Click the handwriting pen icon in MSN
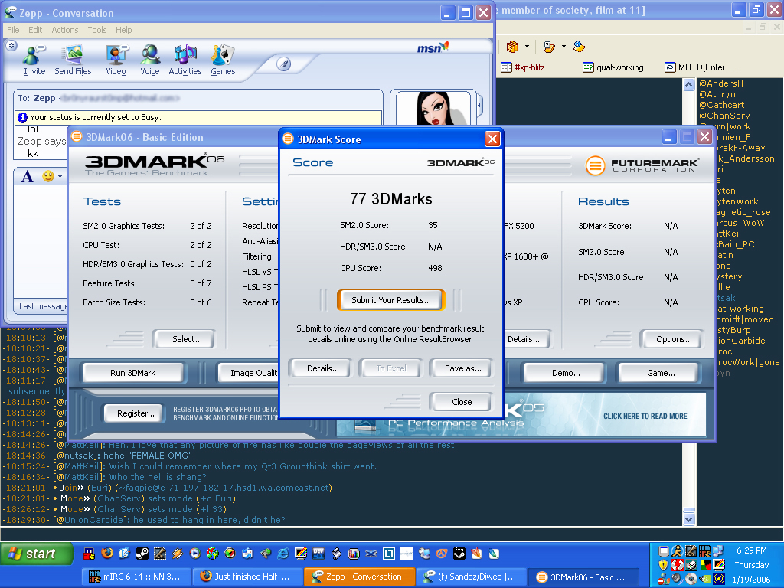The image size is (784, 588). tap(283, 64)
